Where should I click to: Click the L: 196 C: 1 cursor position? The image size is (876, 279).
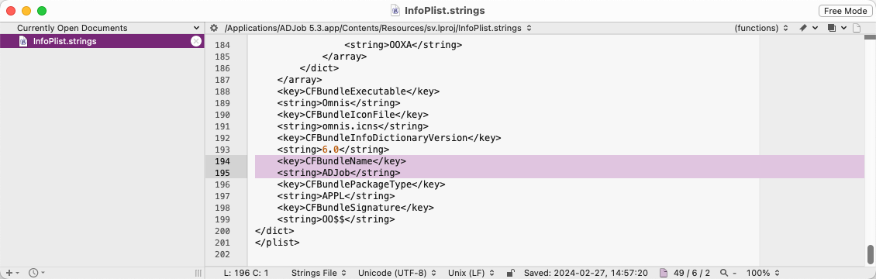coord(246,273)
